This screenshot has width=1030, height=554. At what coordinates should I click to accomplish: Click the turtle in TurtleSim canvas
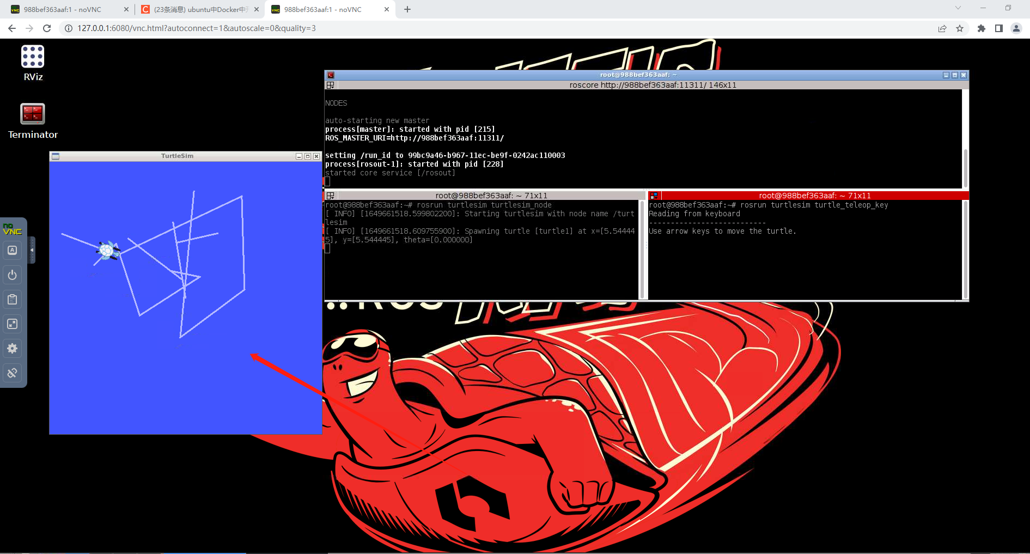coord(108,251)
